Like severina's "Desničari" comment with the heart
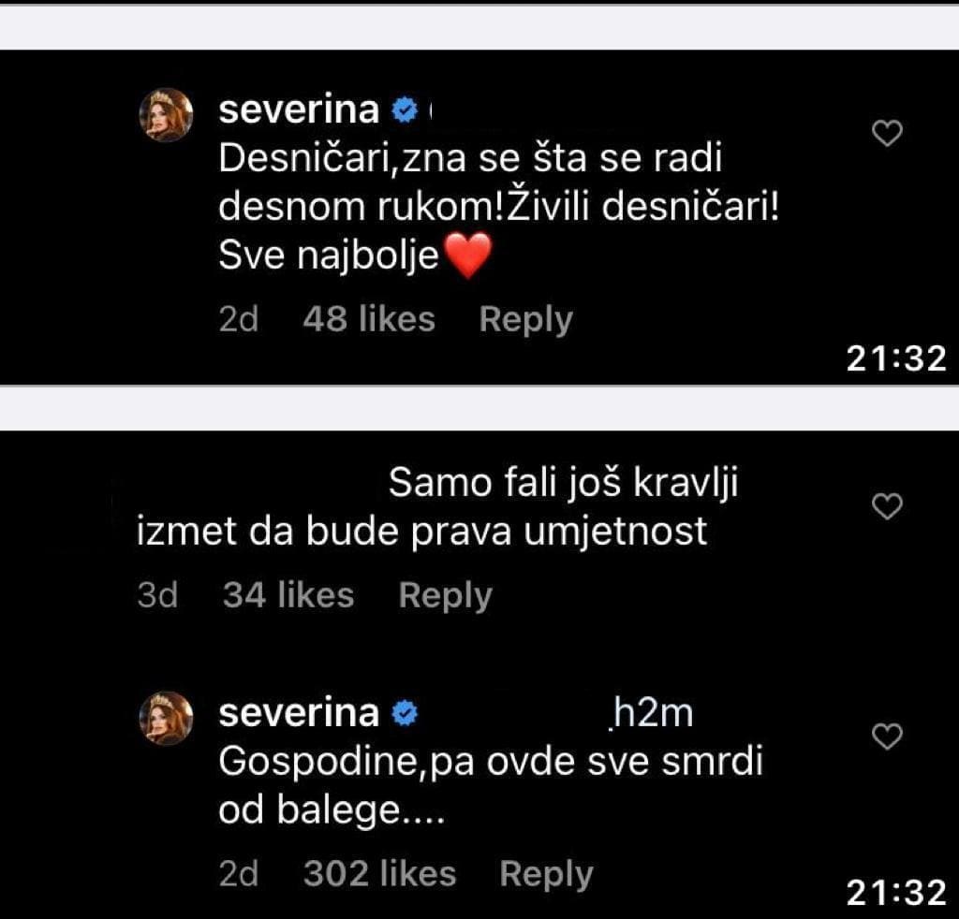Viewport: 959px width, 919px height. click(886, 135)
